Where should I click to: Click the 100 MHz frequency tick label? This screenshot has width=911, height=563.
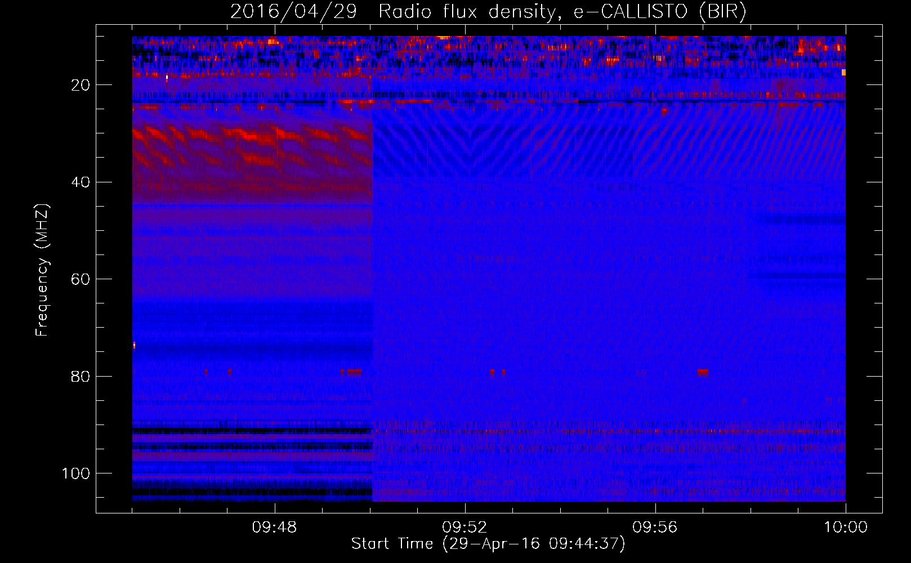point(76,473)
